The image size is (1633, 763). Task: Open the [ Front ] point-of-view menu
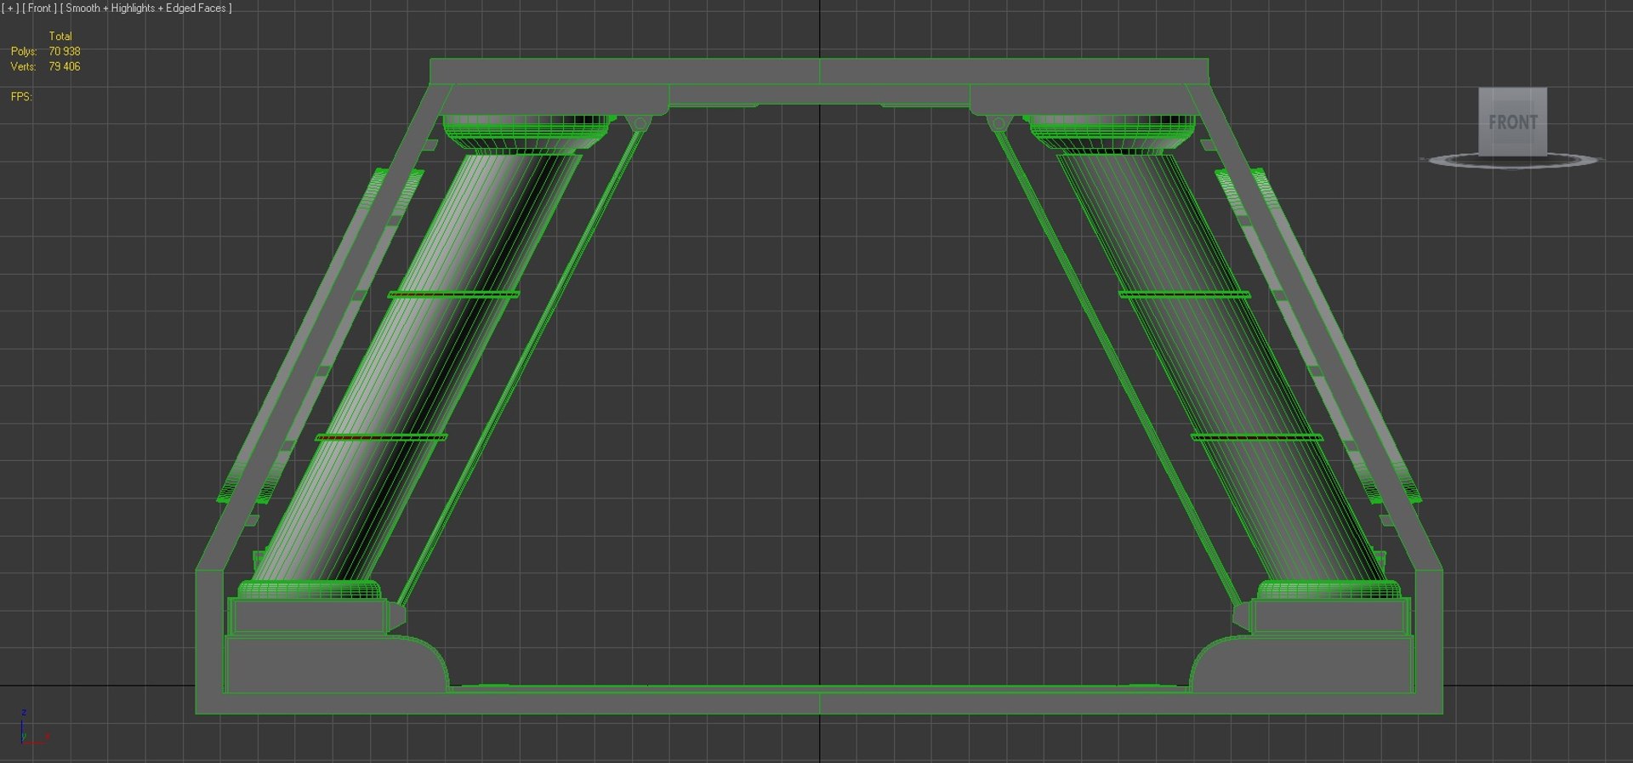[40, 9]
